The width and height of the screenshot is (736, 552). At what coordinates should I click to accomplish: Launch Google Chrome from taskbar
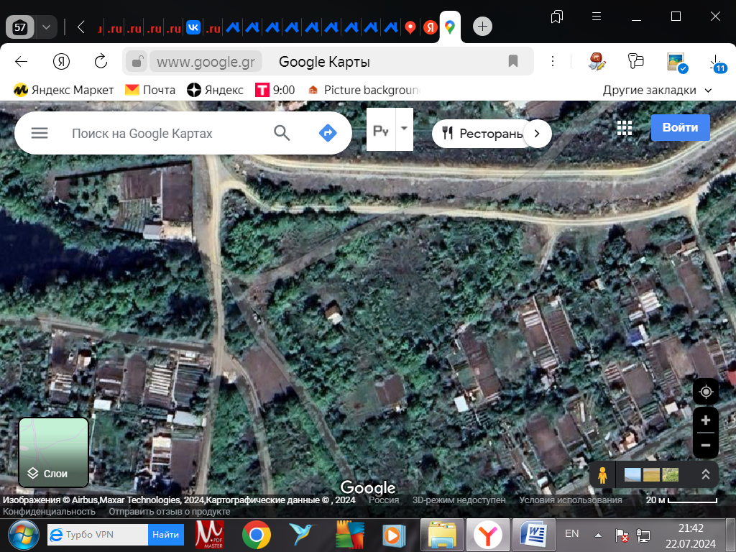click(257, 535)
